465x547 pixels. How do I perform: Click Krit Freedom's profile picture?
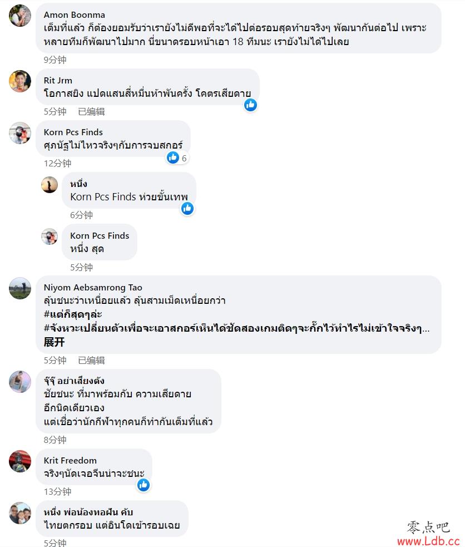[20, 461]
